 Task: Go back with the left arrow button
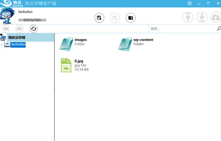[x=6, y=29]
